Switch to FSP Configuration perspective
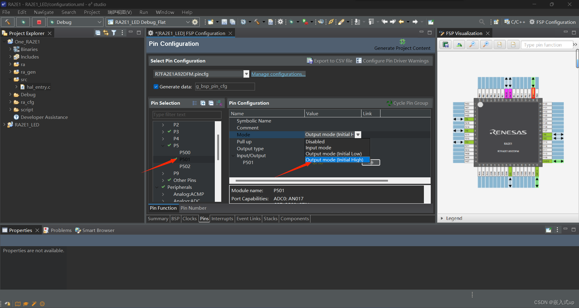The width and height of the screenshot is (579, 308). tap(552, 22)
